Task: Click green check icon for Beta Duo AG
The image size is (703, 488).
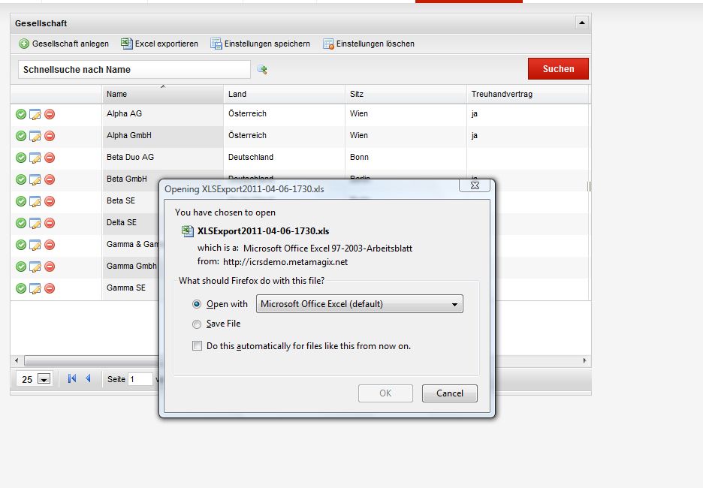Action: click(x=20, y=158)
